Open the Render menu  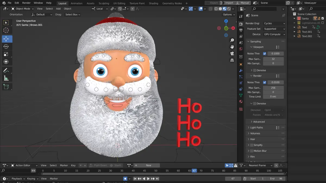point(26,3)
